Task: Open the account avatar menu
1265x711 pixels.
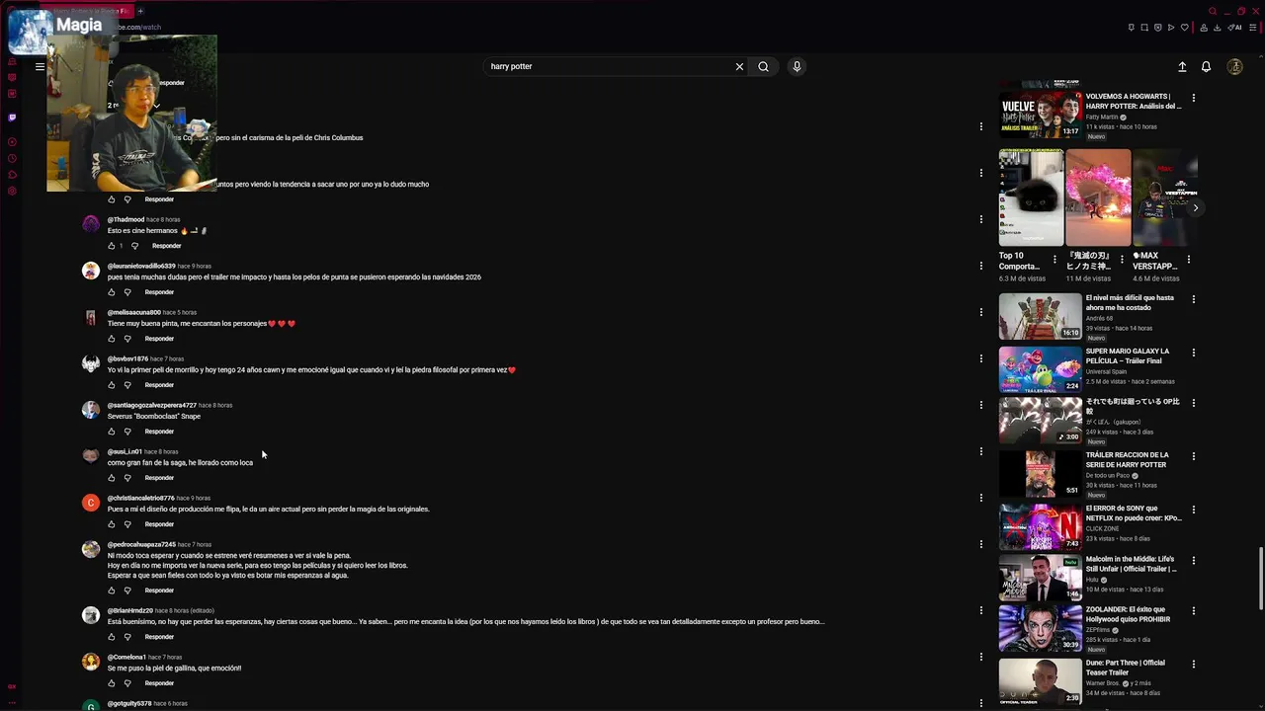Action: (1234, 66)
